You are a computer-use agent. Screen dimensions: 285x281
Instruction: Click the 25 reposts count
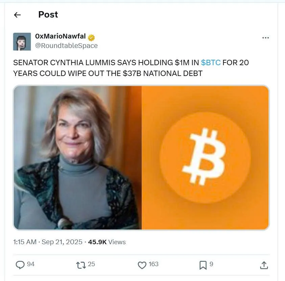point(91,264)
